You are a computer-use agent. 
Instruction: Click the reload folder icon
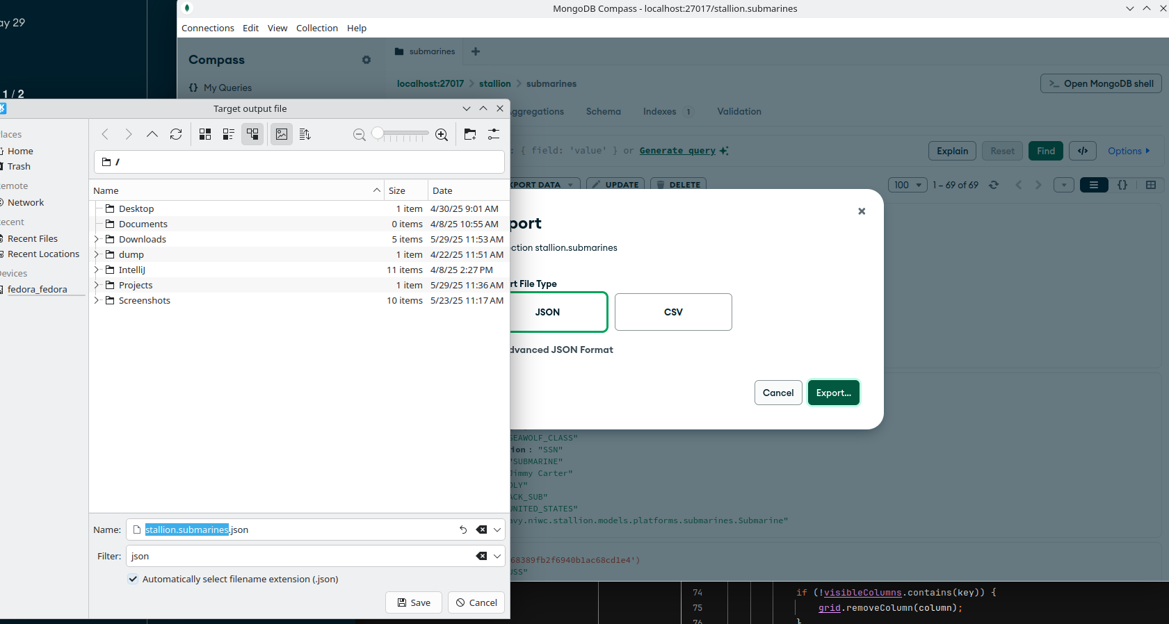click(x=176, y=134)
